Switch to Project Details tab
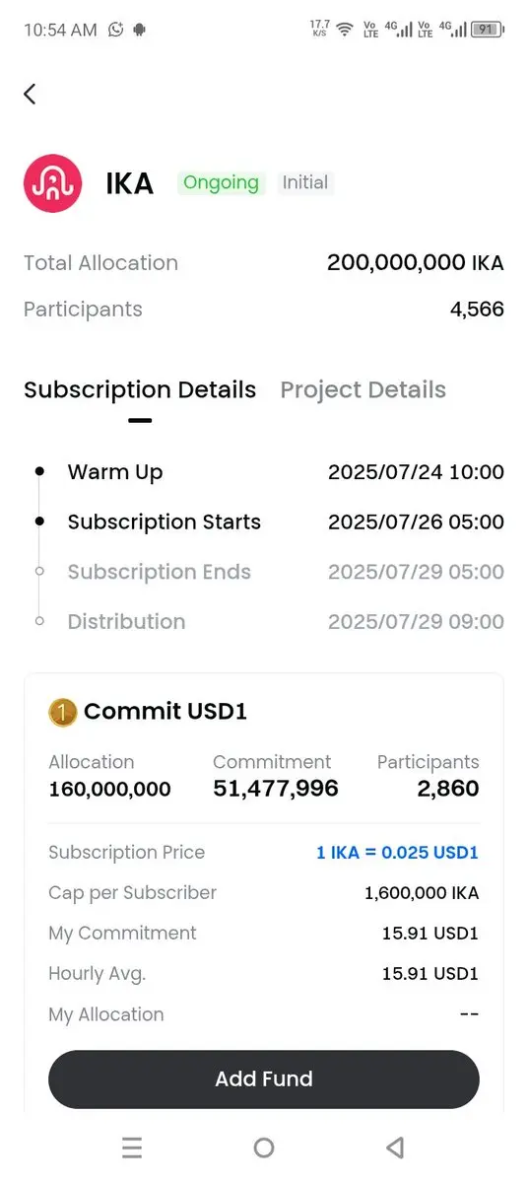 click(363, 389)
